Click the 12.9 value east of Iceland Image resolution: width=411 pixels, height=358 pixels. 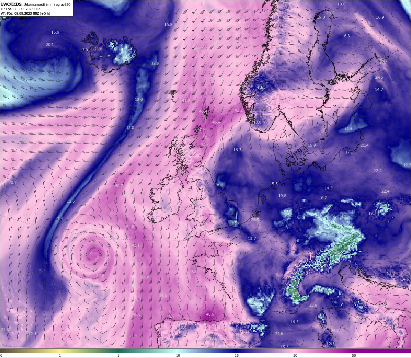(155, 63)
